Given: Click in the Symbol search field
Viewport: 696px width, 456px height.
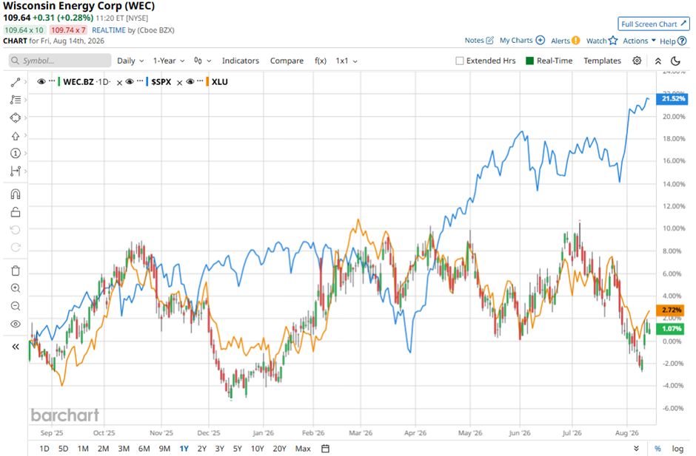Looking at the screenshot, I should 60,61.
